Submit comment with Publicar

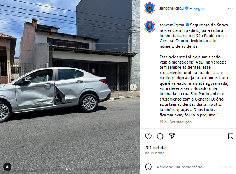[x=226, y=167]
